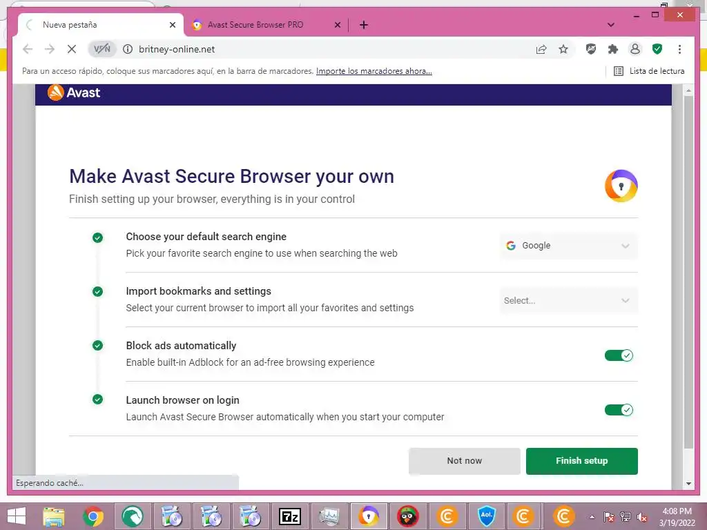Go back using the browser back arrow
The width and height of the screenshot is (707, 530).
tap(28, 49)
